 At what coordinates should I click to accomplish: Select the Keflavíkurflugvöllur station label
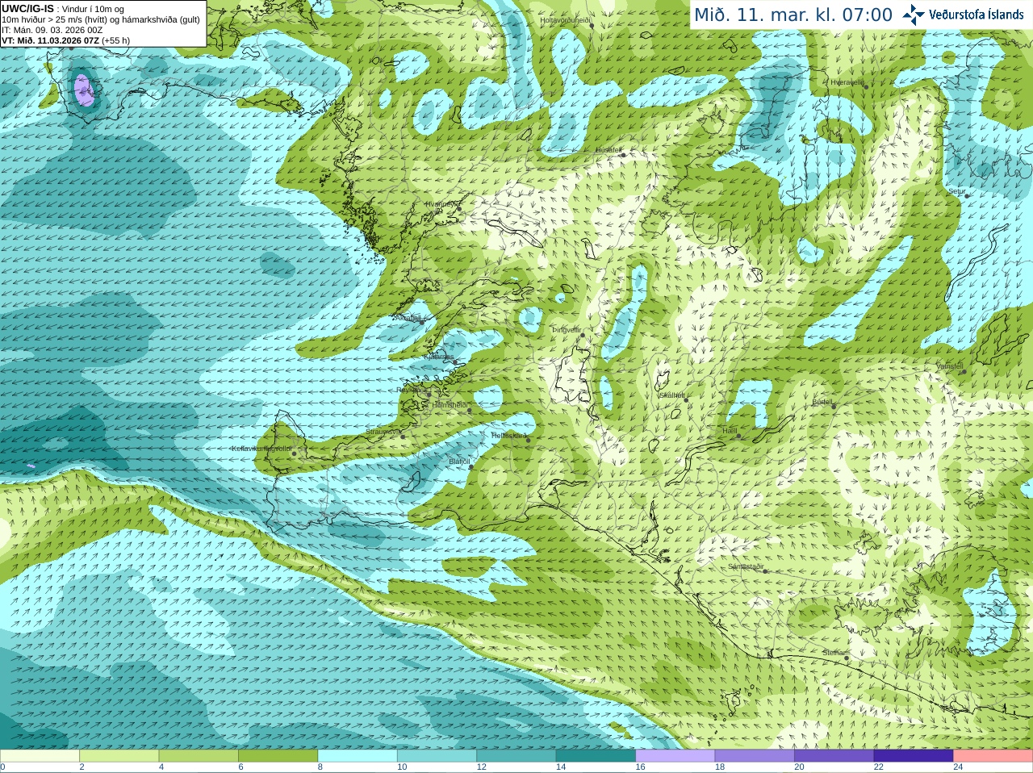tap(261, 449)
